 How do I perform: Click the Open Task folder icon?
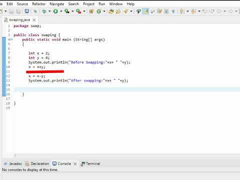pos(118,11)
